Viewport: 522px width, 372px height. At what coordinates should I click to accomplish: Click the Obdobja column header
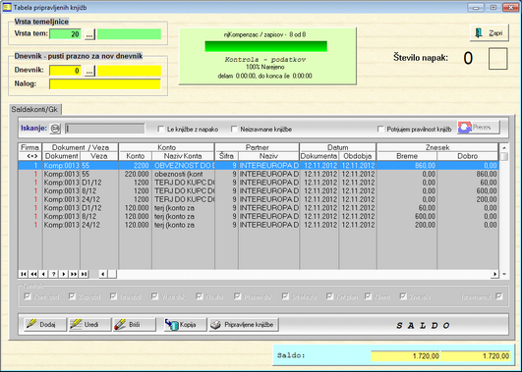[358, 156]
